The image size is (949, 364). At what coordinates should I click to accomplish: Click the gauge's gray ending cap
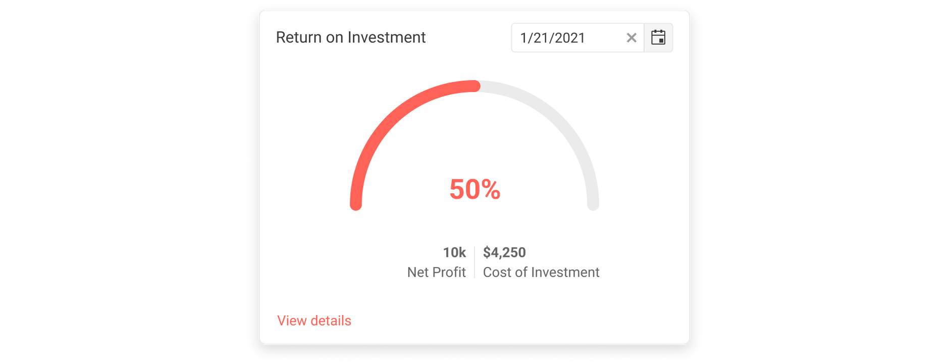click(x=593, y=204)
